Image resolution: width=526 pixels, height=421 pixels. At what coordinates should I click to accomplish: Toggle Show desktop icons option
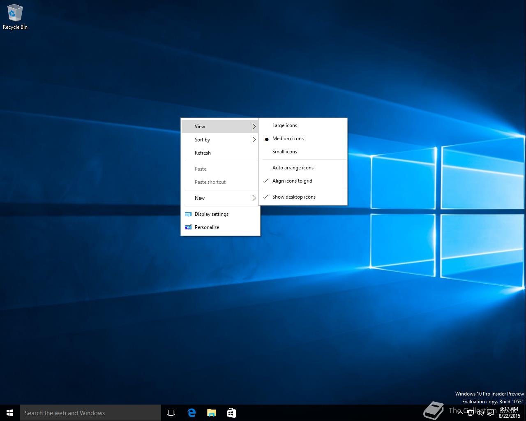(x=293, y=197)
